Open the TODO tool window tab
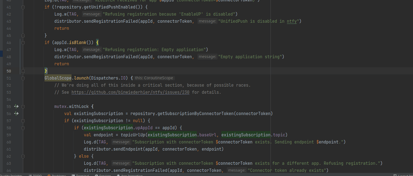Viewport: 413px width, 176px height. tap(35, 175)
